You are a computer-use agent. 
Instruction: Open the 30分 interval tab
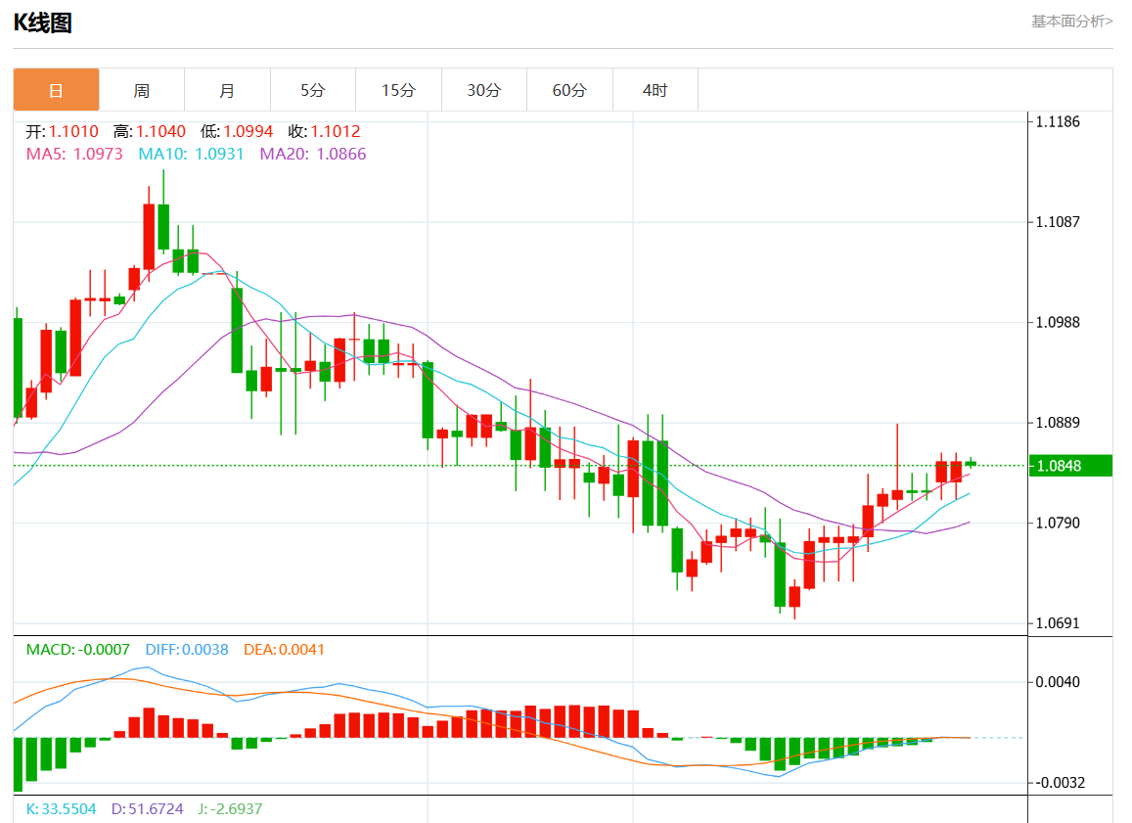tap(483, 90)
